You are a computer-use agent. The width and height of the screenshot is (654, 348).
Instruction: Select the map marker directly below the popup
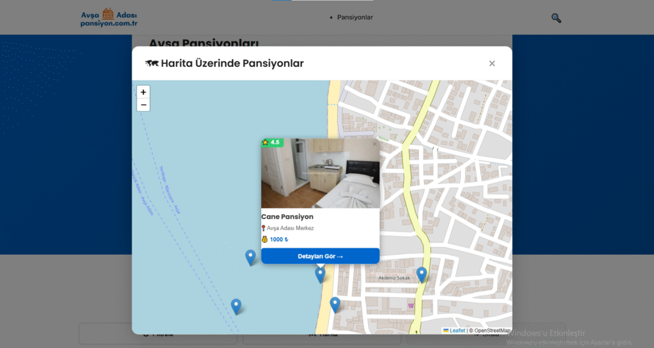click(320, 275)
